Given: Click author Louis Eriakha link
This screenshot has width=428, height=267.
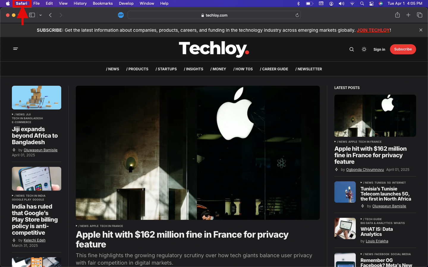Looking at the screenshot, I should click(377, 241).
